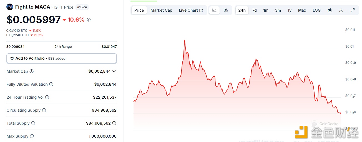Select the Price chart tab
362x142 pixels.
pyautogui.click(x=139, y=10)
